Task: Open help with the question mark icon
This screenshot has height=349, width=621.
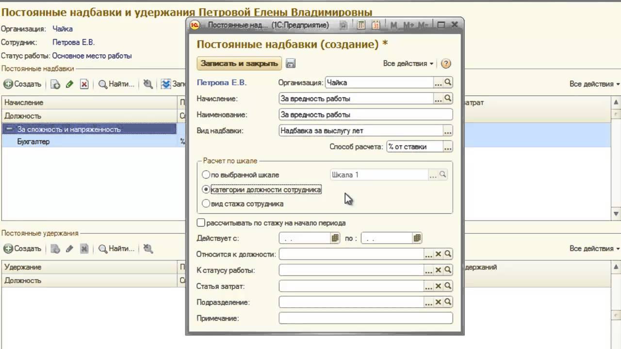Action: (446, 63)
